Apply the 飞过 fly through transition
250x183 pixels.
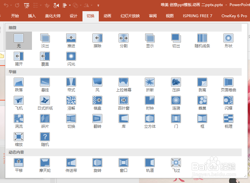[176, 165]
